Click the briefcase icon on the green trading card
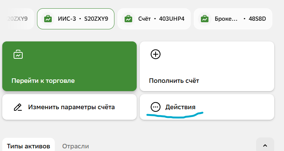This screenshot has width=284, height=151. tap(18, 55)
